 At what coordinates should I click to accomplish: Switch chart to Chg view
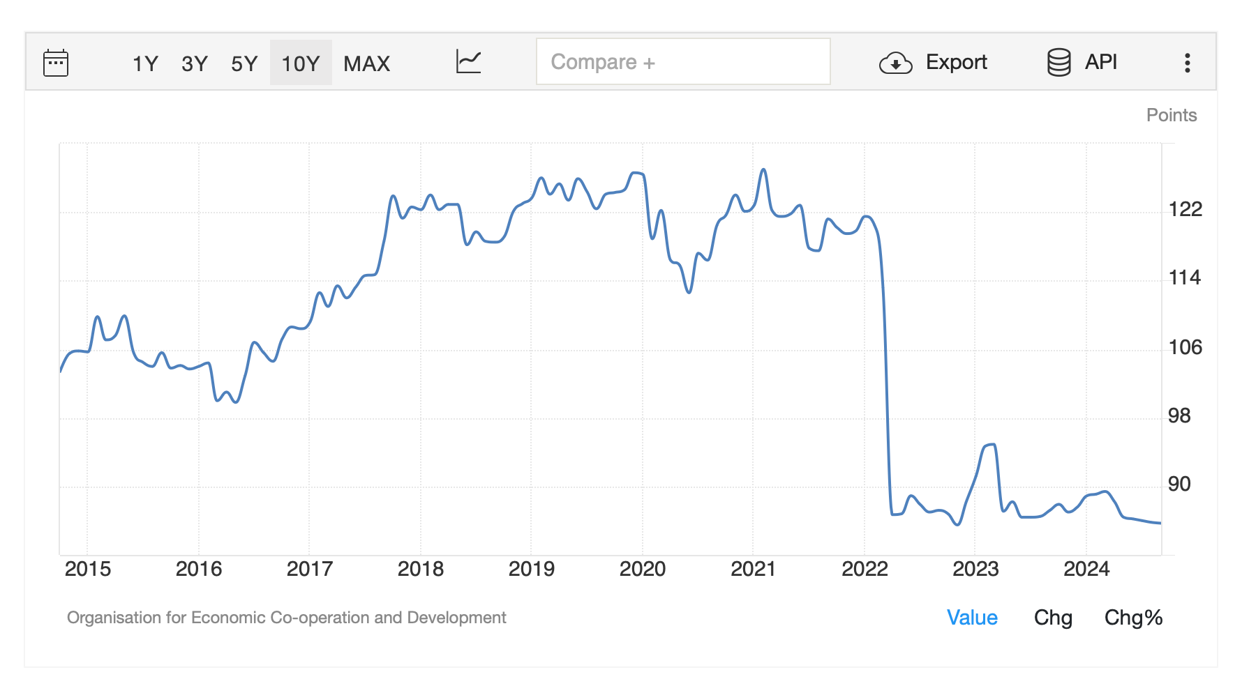pos(1052,618)
